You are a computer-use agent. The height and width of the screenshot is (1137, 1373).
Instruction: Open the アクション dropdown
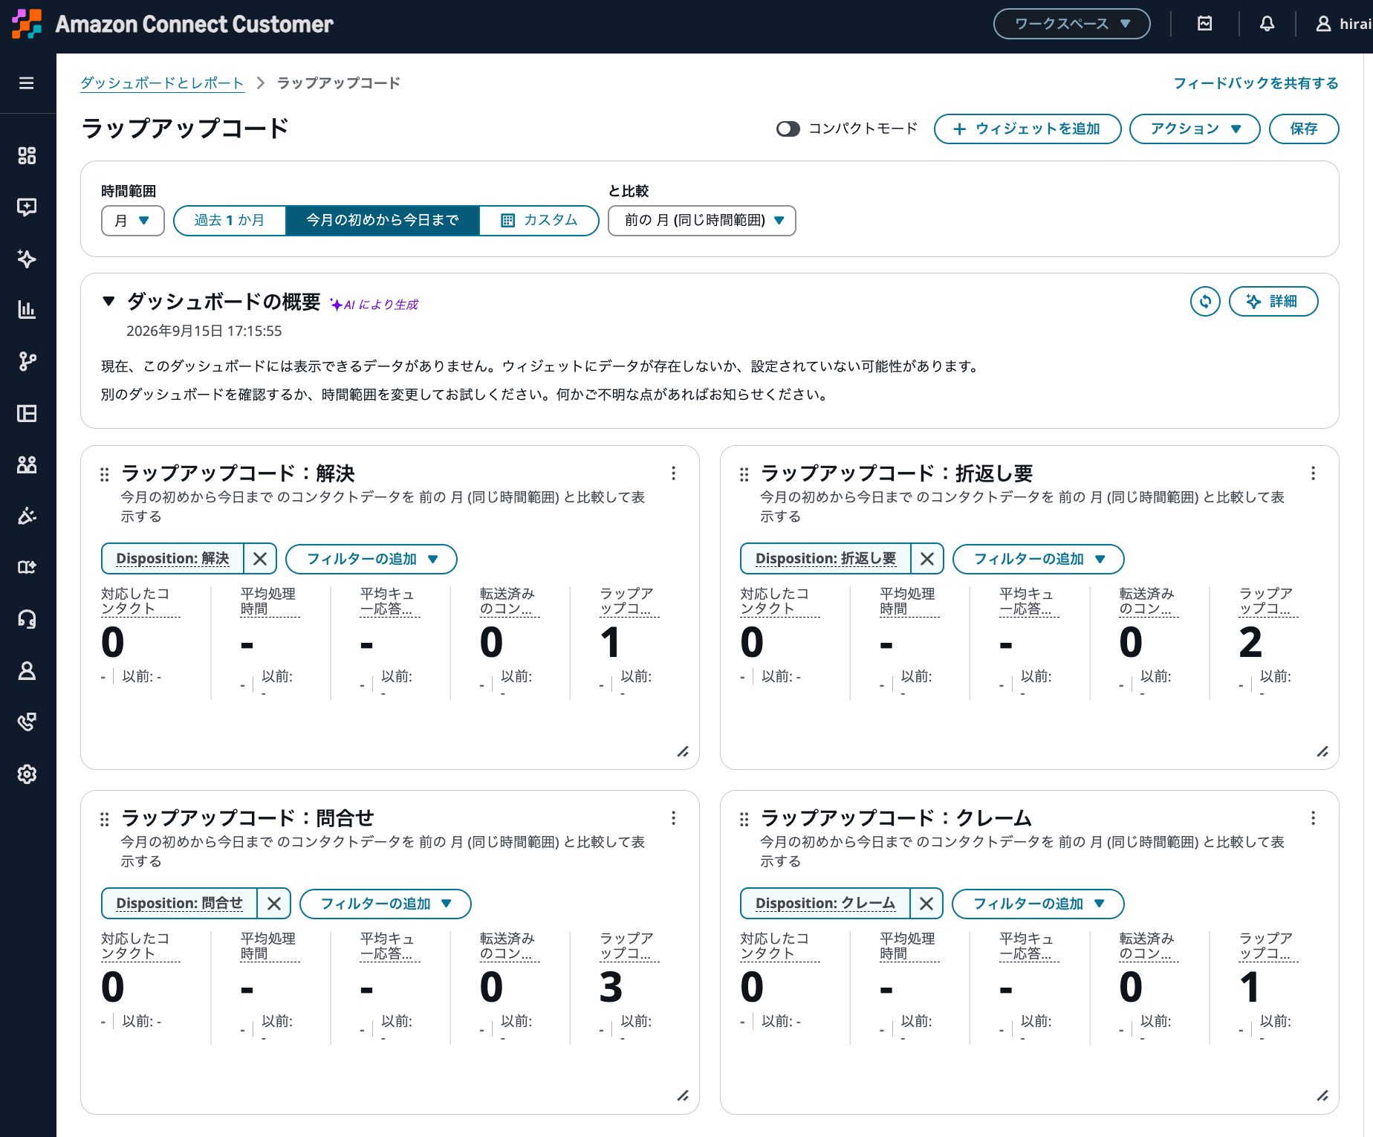point(1195,129)
